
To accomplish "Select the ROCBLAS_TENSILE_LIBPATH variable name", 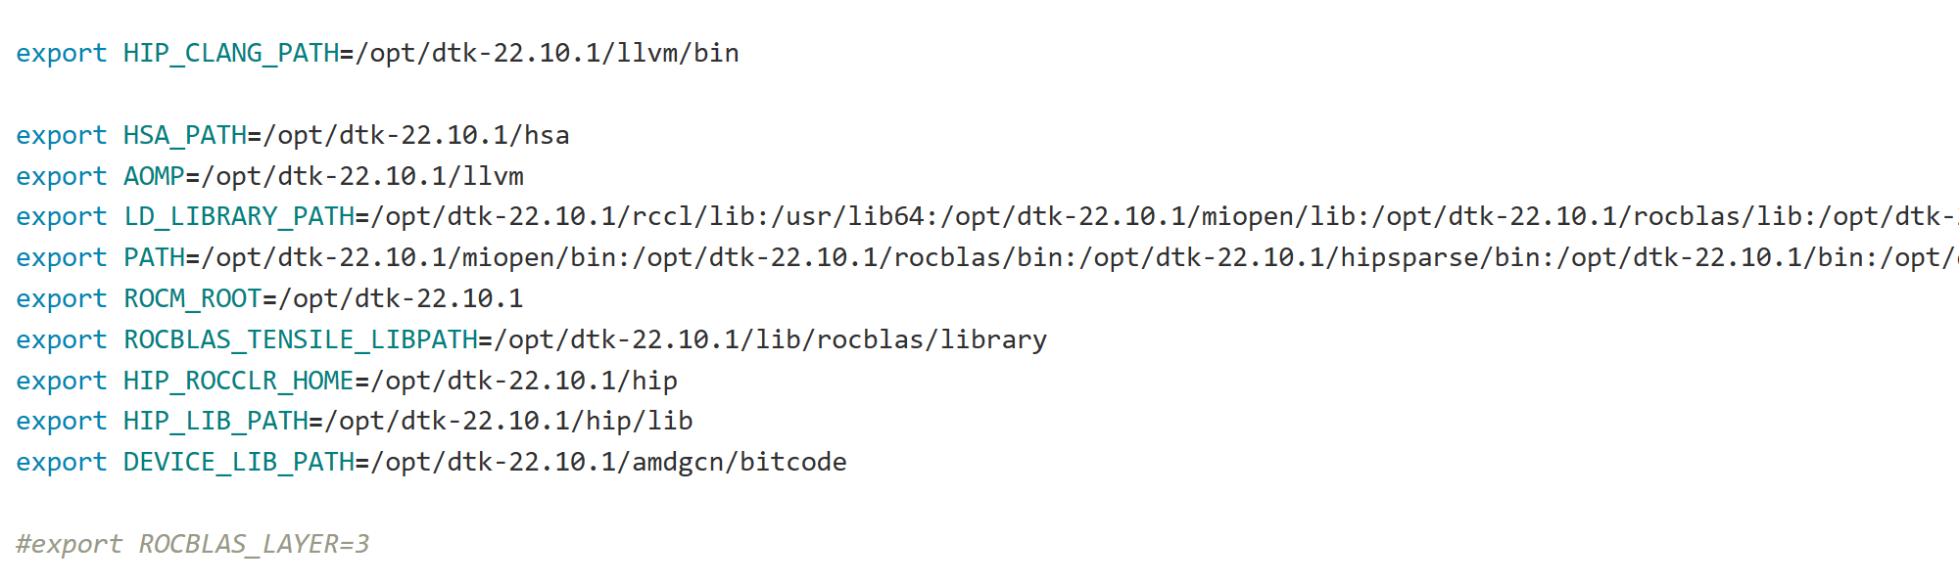I will click(x=300, y=339).
